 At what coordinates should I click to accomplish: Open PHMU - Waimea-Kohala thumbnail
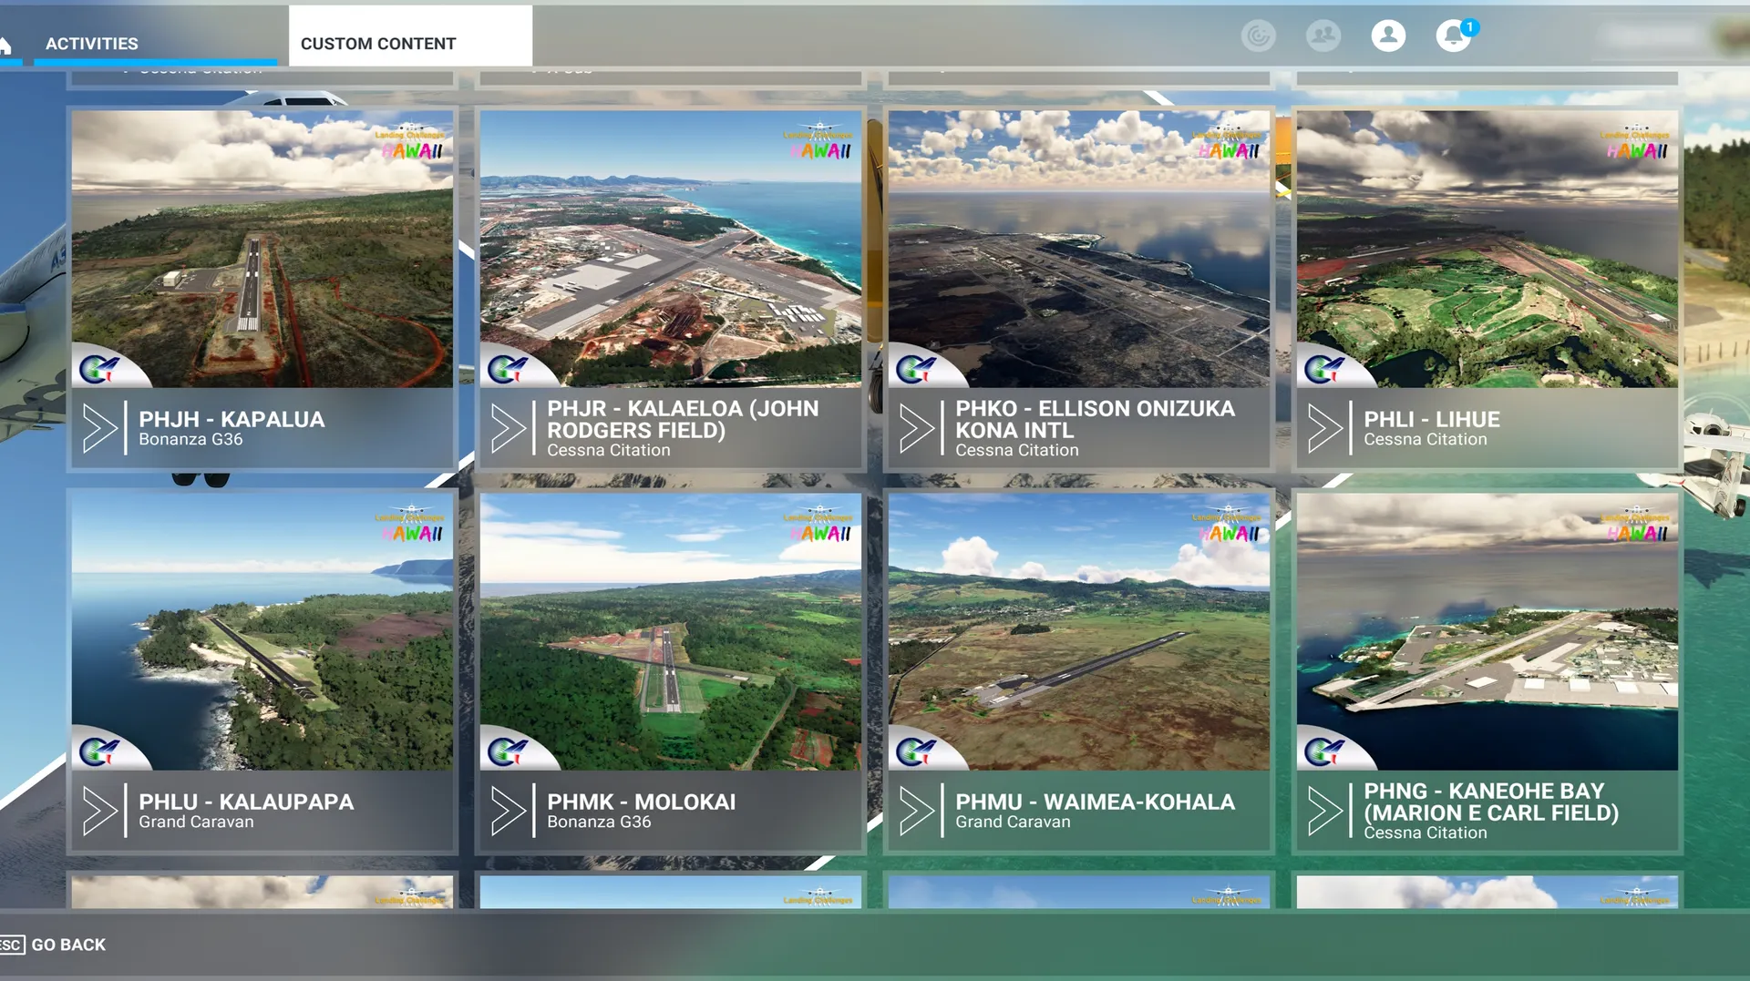coord(1079,631)
